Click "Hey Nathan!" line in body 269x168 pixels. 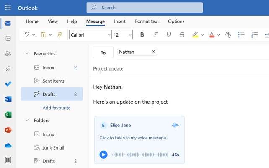tap(108, 87)
